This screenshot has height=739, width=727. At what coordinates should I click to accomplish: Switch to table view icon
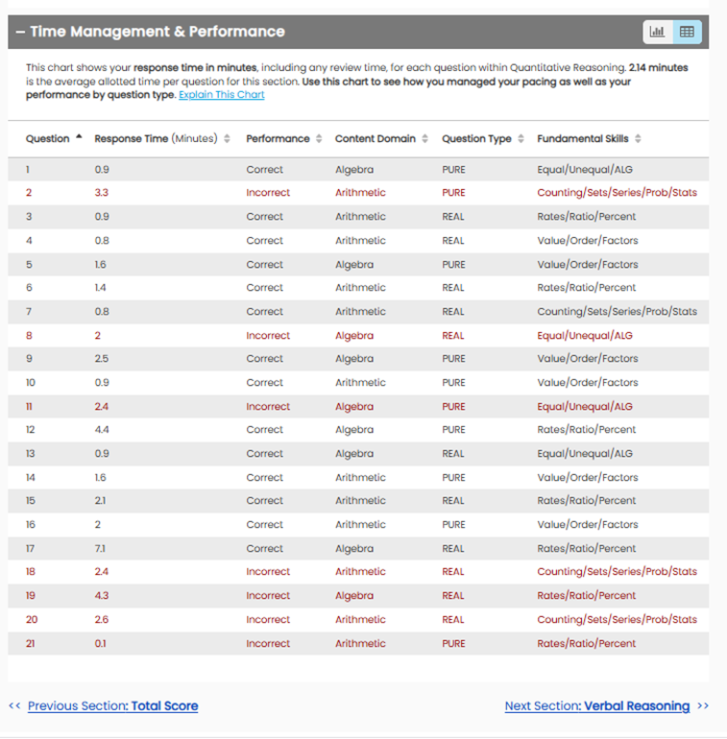687,32
